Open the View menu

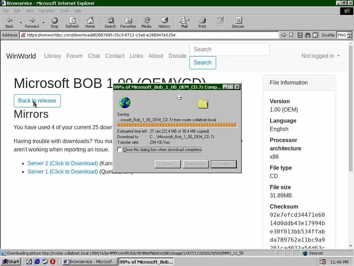click(x=30, y=11)
